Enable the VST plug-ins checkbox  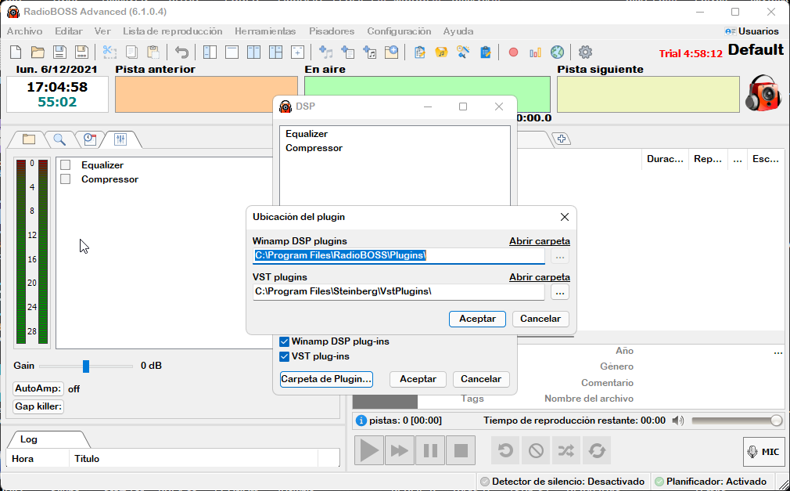[x=283, y=356]
